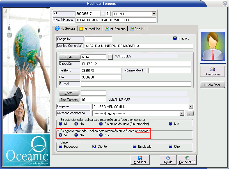This screenshot has height=169, width=229.
Task: Open the Otra Inf. tab
Action: pos(138,29)
